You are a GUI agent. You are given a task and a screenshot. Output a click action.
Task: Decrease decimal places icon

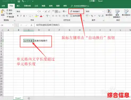(x=102, y=16)
